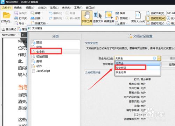Expand the 邮寄 dropdown arrow
This screenshot has width=175, height=126.
pyautogui.click(x=42, y=13)
